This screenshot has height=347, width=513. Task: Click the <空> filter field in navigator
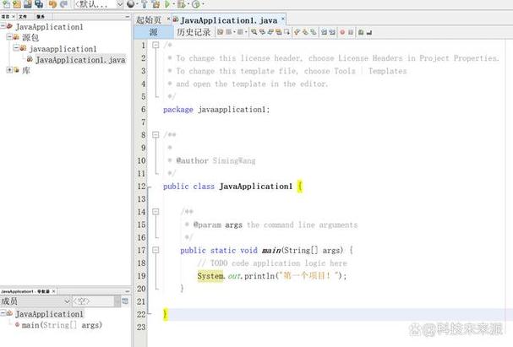point(93,301)
